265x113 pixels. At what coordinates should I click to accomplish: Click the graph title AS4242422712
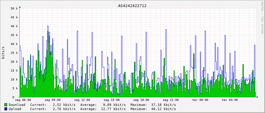pyautogui.click(x=132, y=6)
